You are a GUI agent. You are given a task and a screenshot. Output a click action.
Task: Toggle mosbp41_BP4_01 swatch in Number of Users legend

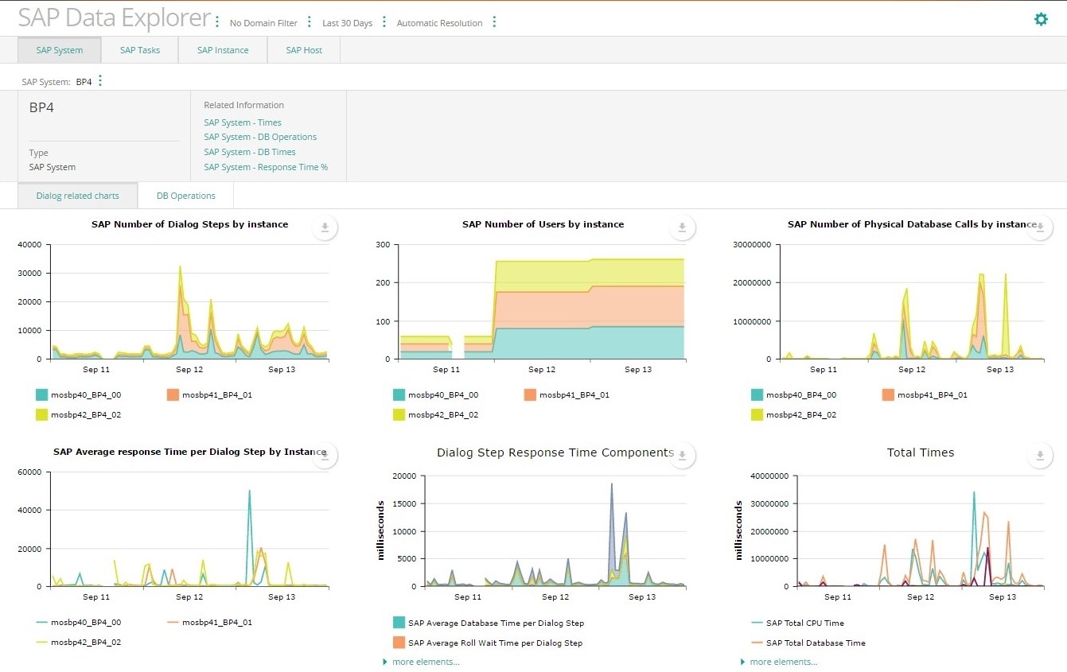coord(531,394)
